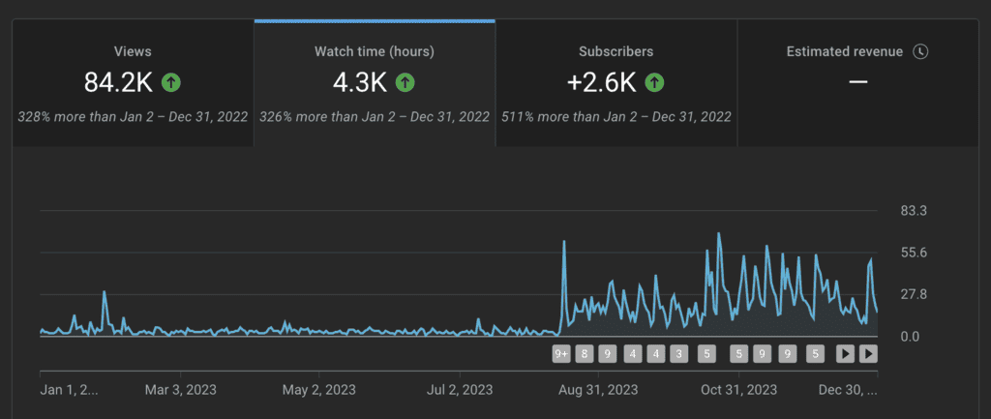The image size is (991, 419).
Task: Click the Oct 31, 2023 axis date label
Action: pos(738,391)
